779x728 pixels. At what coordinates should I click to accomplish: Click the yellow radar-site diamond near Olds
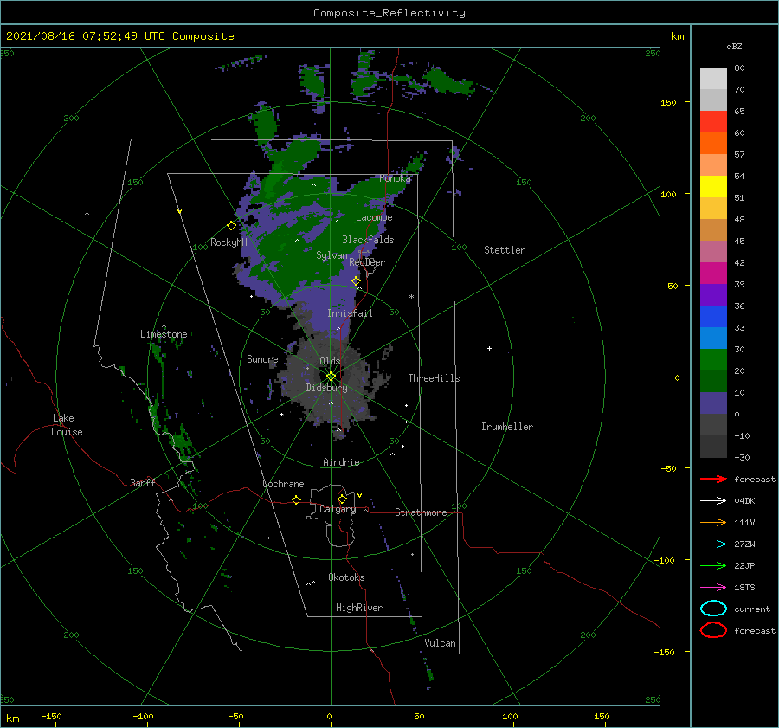coord(331,377)
